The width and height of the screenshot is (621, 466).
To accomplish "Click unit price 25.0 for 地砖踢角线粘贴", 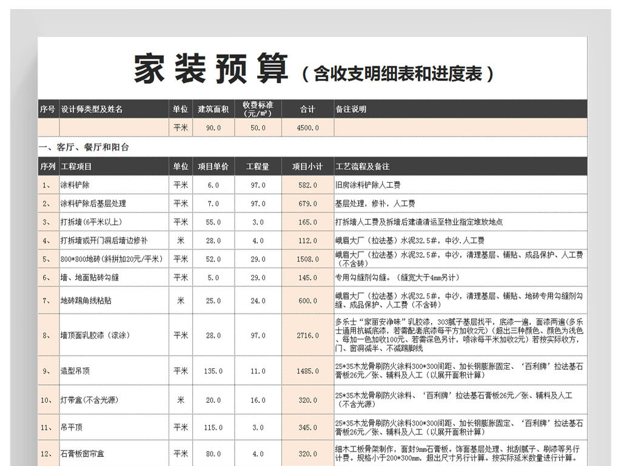I will tap(212, 300).
